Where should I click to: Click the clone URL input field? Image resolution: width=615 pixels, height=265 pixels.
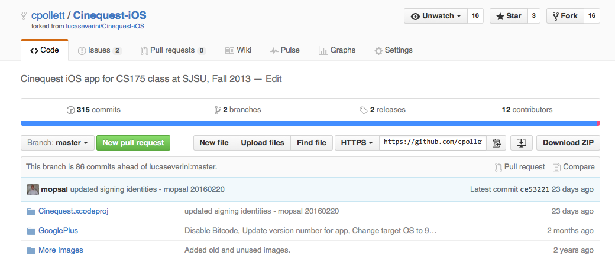click(x=433, y=143)
